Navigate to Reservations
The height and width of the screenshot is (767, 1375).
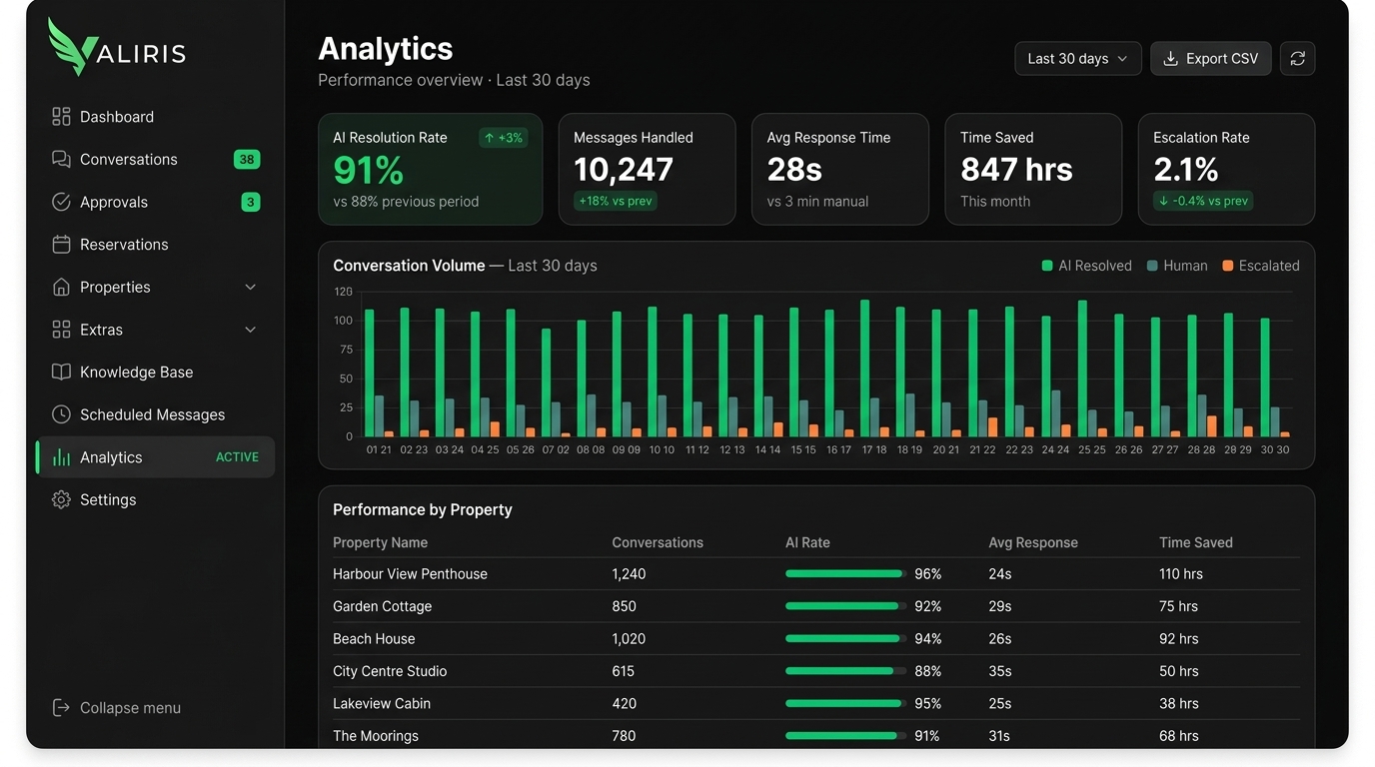(155, 245)
